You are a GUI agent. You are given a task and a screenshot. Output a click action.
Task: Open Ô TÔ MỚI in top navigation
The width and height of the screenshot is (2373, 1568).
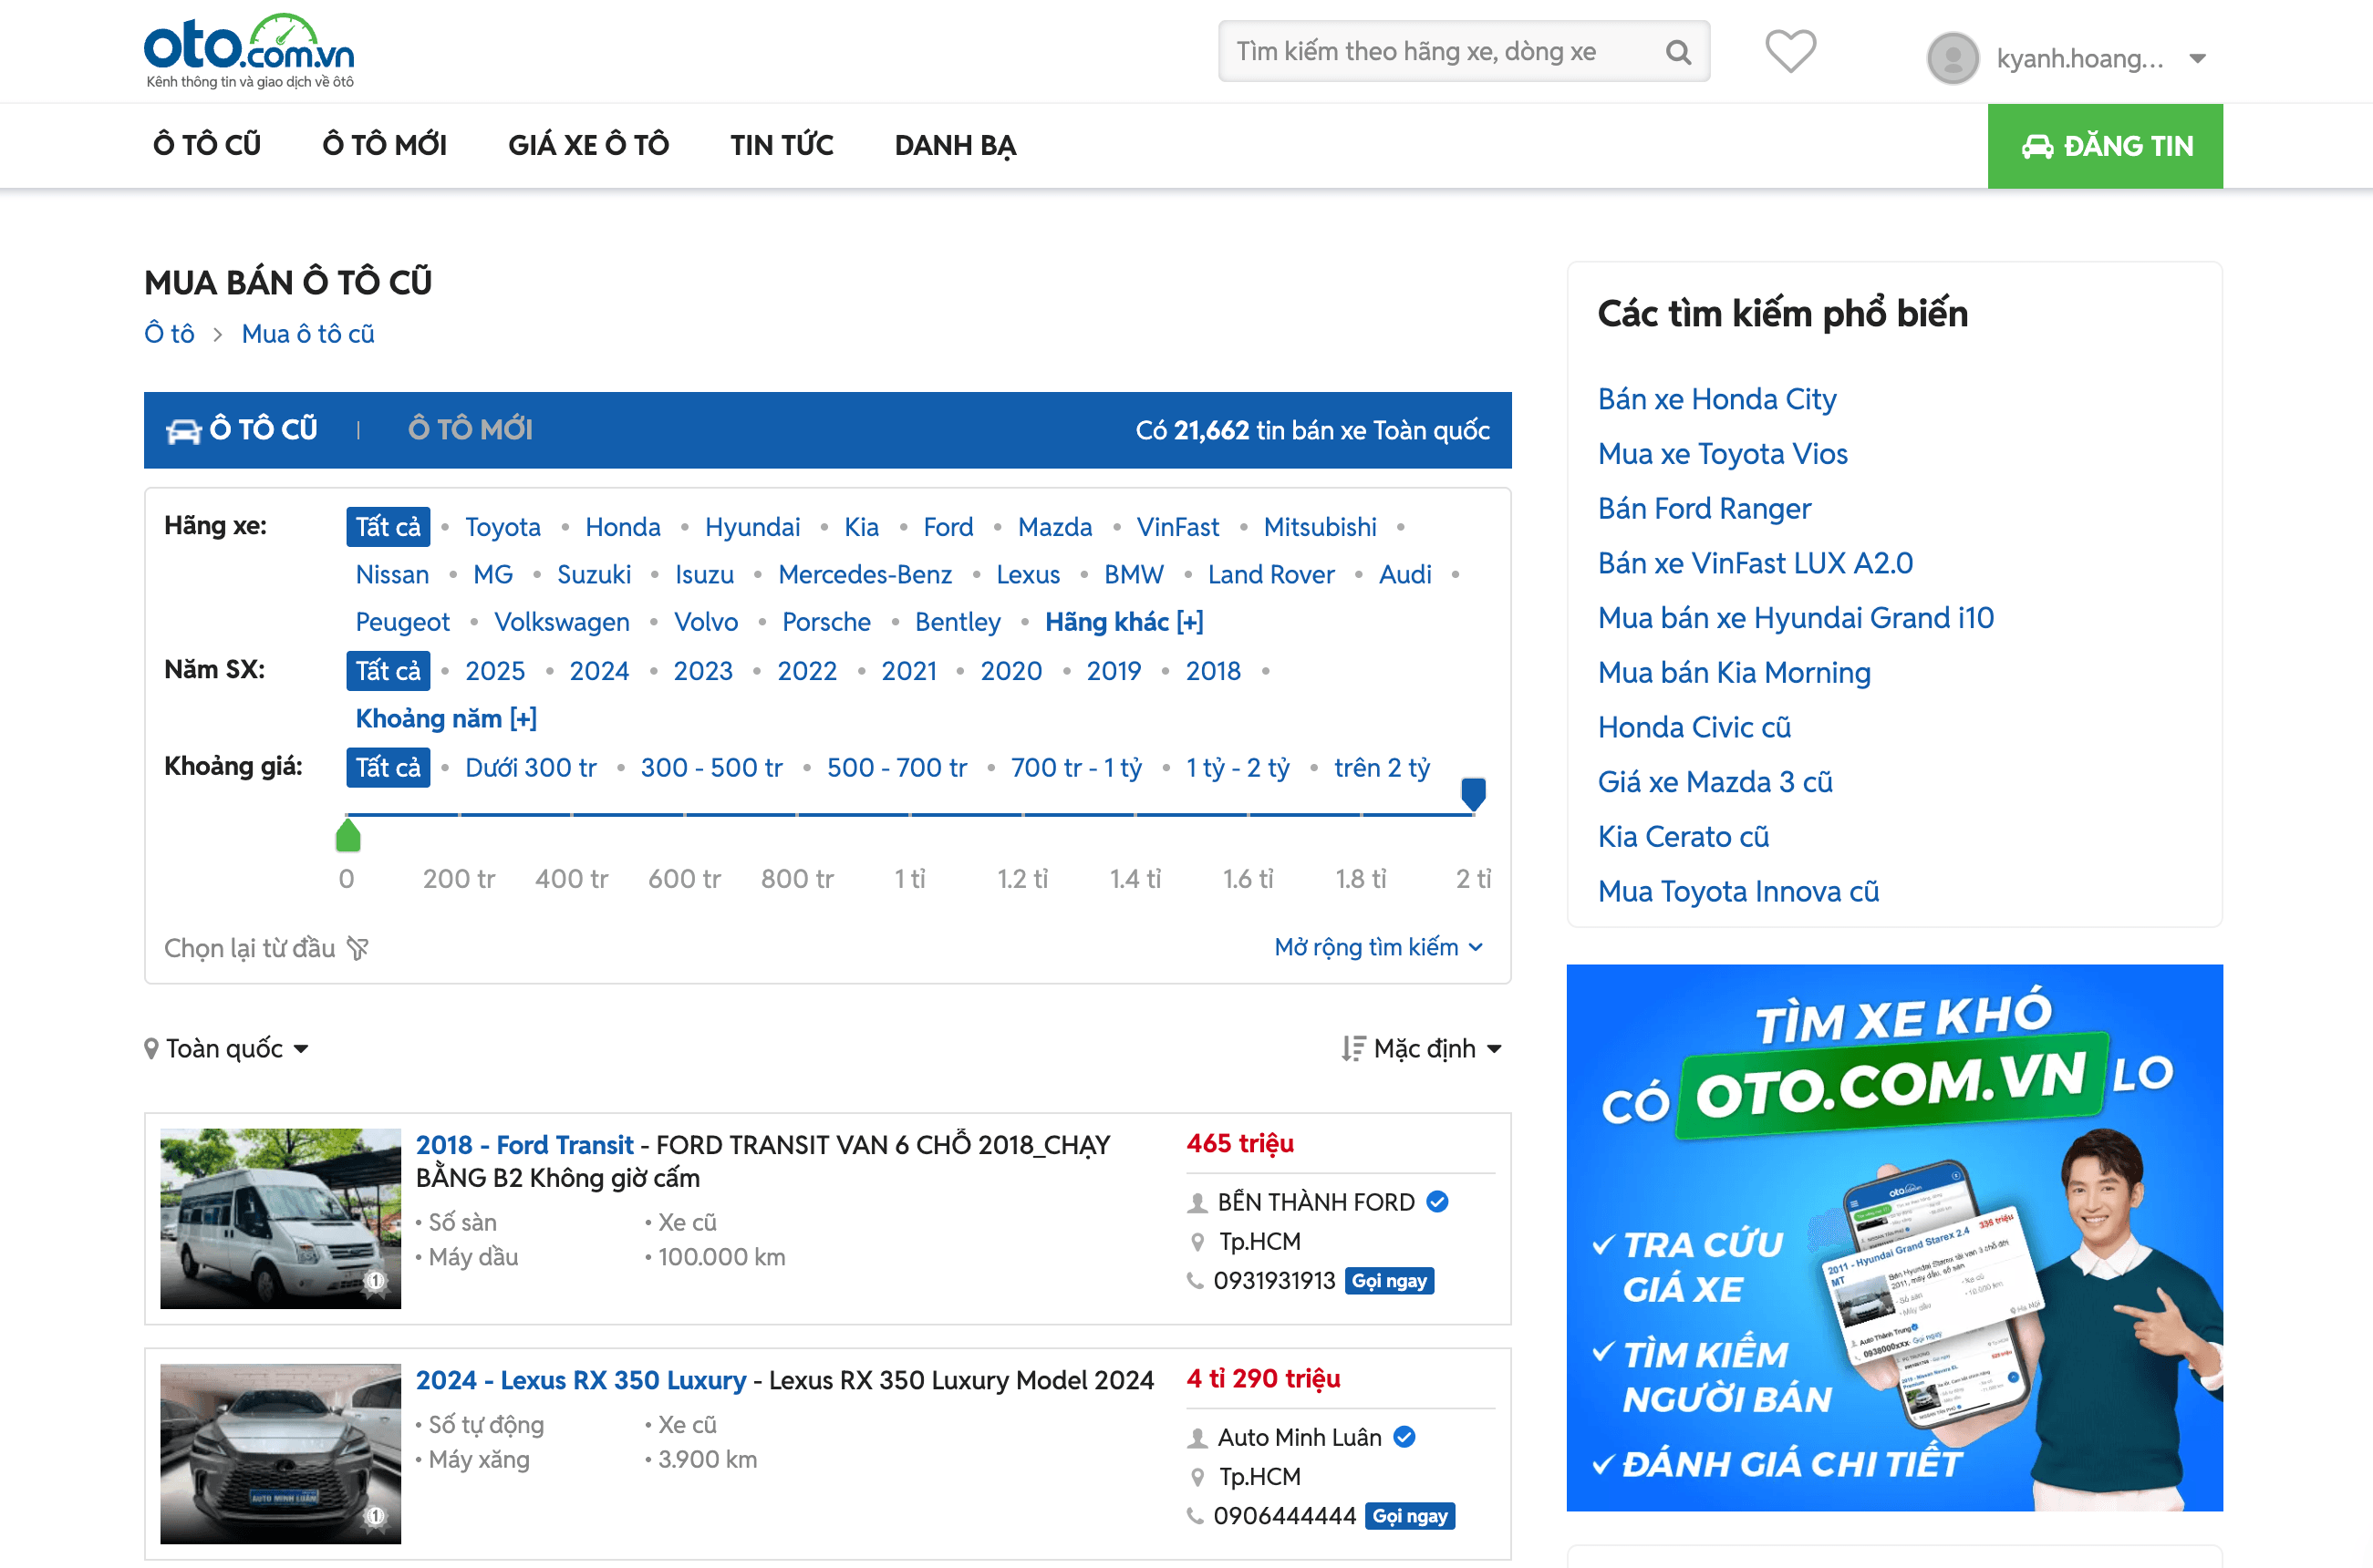(384, 146)
